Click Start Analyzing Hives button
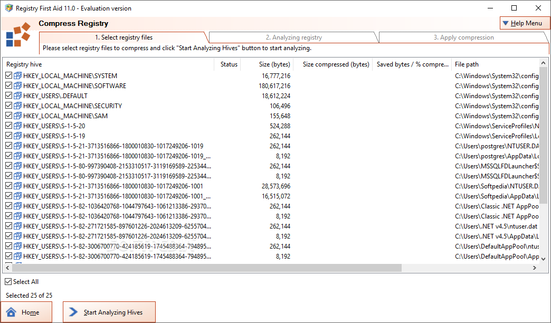 (109, 312)
